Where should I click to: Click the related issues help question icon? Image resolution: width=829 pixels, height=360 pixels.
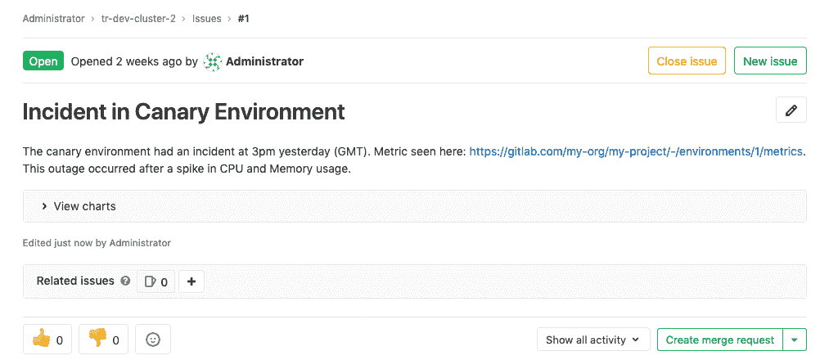(125, 281)
